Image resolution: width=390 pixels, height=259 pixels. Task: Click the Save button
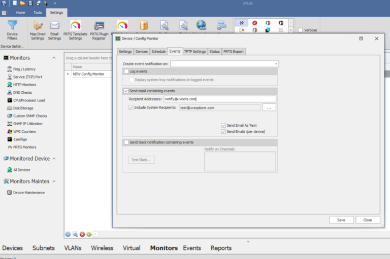tap(341, 220)
